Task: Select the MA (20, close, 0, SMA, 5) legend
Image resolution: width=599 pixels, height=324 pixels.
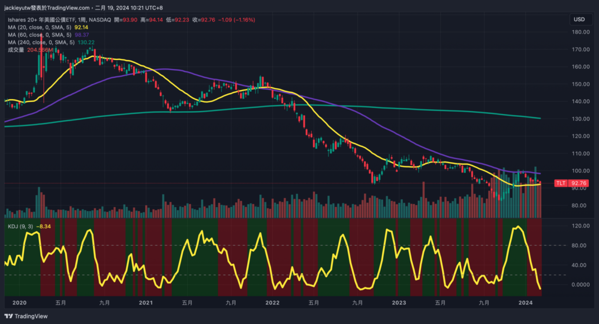Action: pyautogui.click(x=39, y=27)
